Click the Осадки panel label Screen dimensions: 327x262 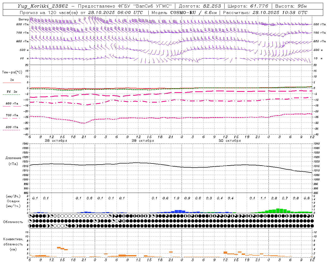(x=13, y=201)
